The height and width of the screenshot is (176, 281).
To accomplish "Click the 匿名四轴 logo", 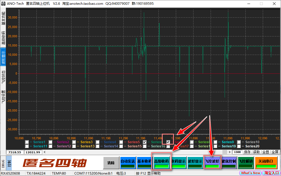I will point(55,163).
